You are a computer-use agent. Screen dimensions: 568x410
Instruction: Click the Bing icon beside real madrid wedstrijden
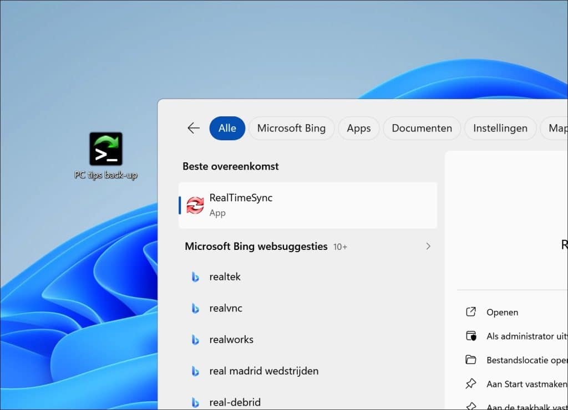195,371
